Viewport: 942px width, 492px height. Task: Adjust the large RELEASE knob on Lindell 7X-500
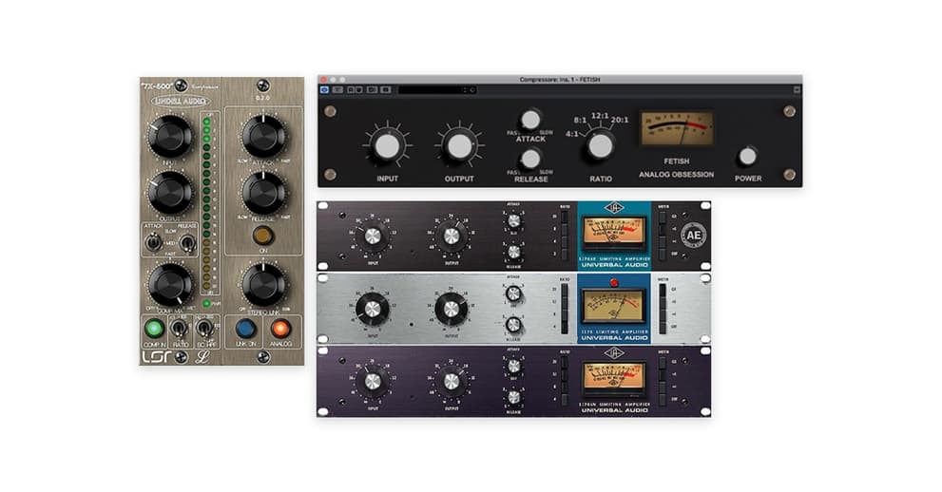[x=263, y=192]
